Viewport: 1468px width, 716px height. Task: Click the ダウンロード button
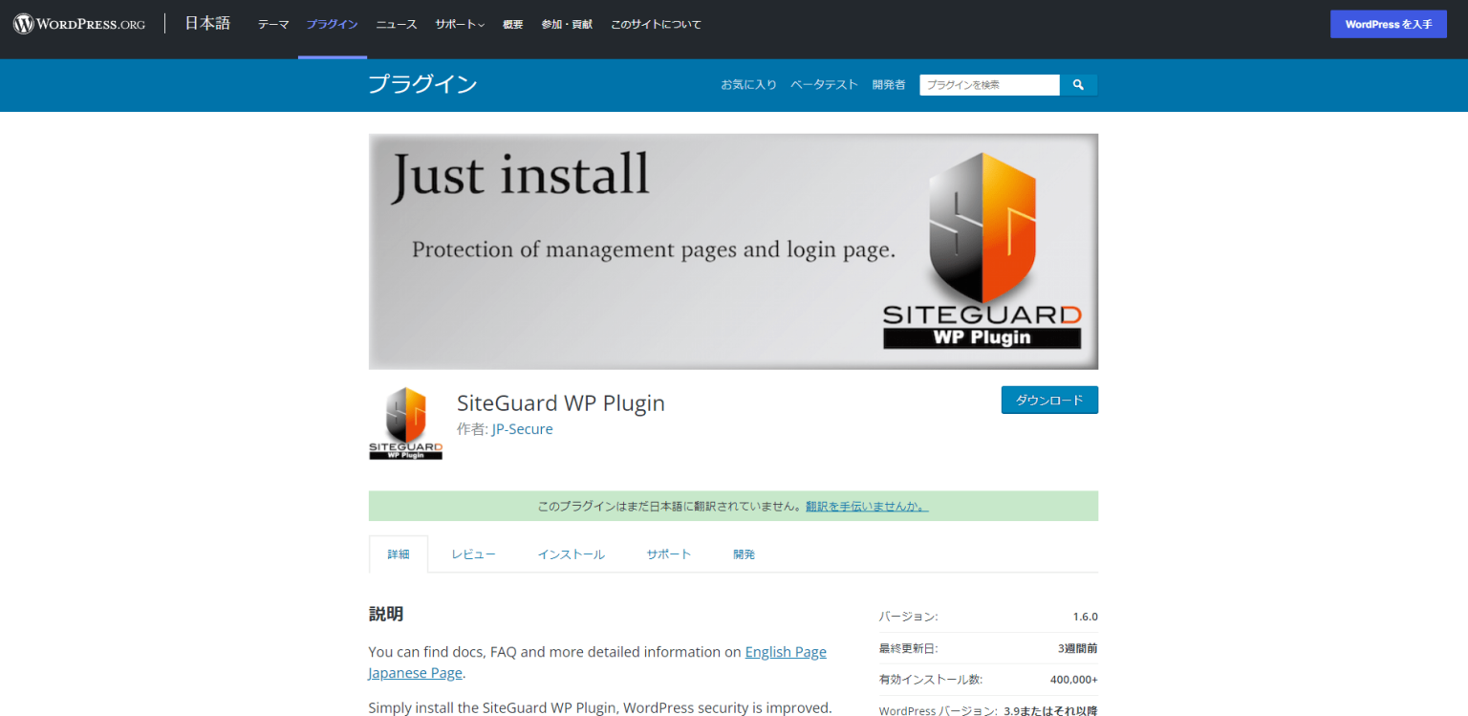(1048, 400)
